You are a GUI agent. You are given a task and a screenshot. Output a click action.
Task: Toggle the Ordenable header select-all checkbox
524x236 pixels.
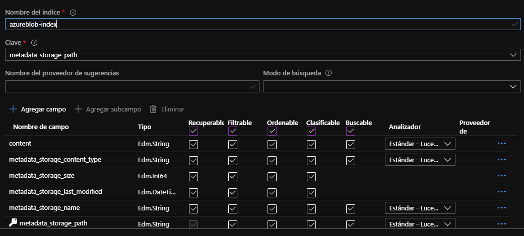[x=272, y=131]
